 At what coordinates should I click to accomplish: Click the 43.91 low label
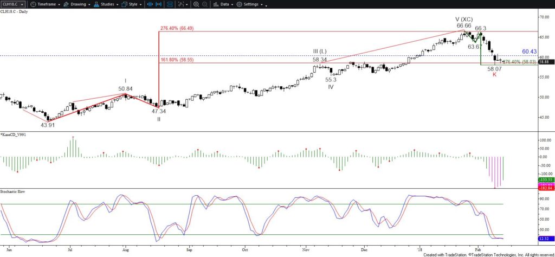[x=48, y=125]
